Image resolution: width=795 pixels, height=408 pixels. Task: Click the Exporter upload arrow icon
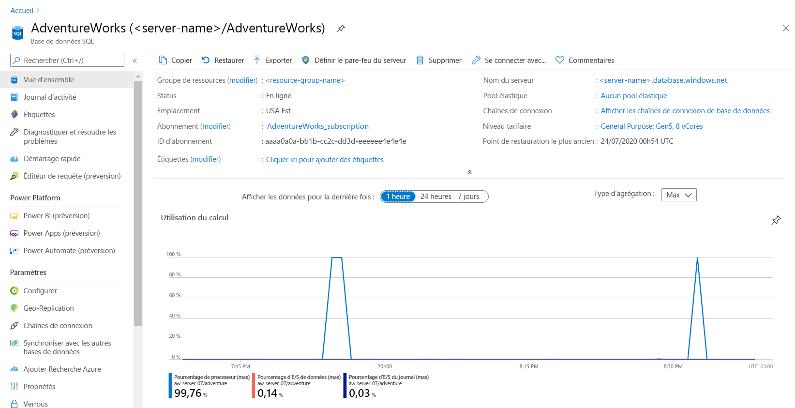coord(257,60)
